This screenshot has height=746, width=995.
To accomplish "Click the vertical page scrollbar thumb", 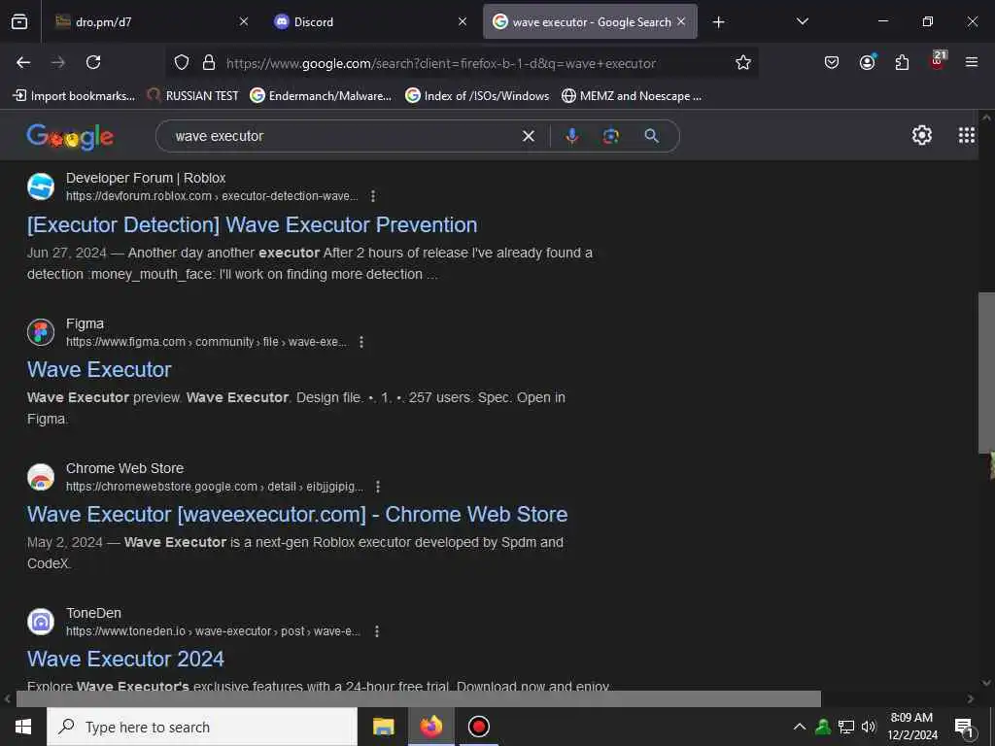I will tap(986, 373).
